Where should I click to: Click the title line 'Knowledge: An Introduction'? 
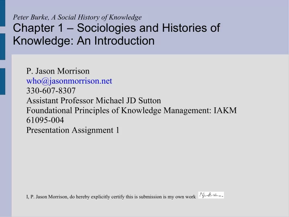click(83, 41)
